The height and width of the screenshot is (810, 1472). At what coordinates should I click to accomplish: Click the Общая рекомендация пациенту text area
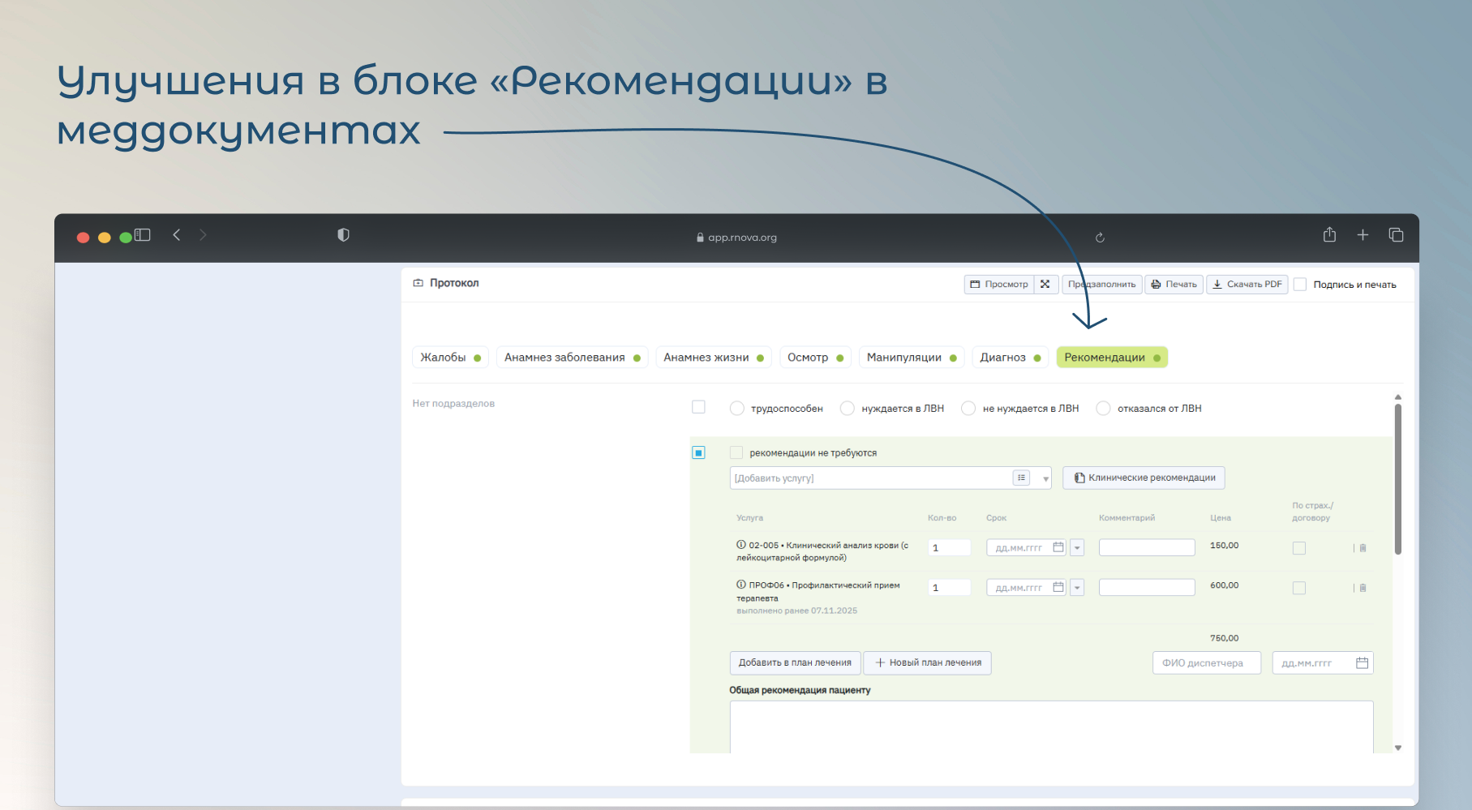click(x=1051, y=726)
